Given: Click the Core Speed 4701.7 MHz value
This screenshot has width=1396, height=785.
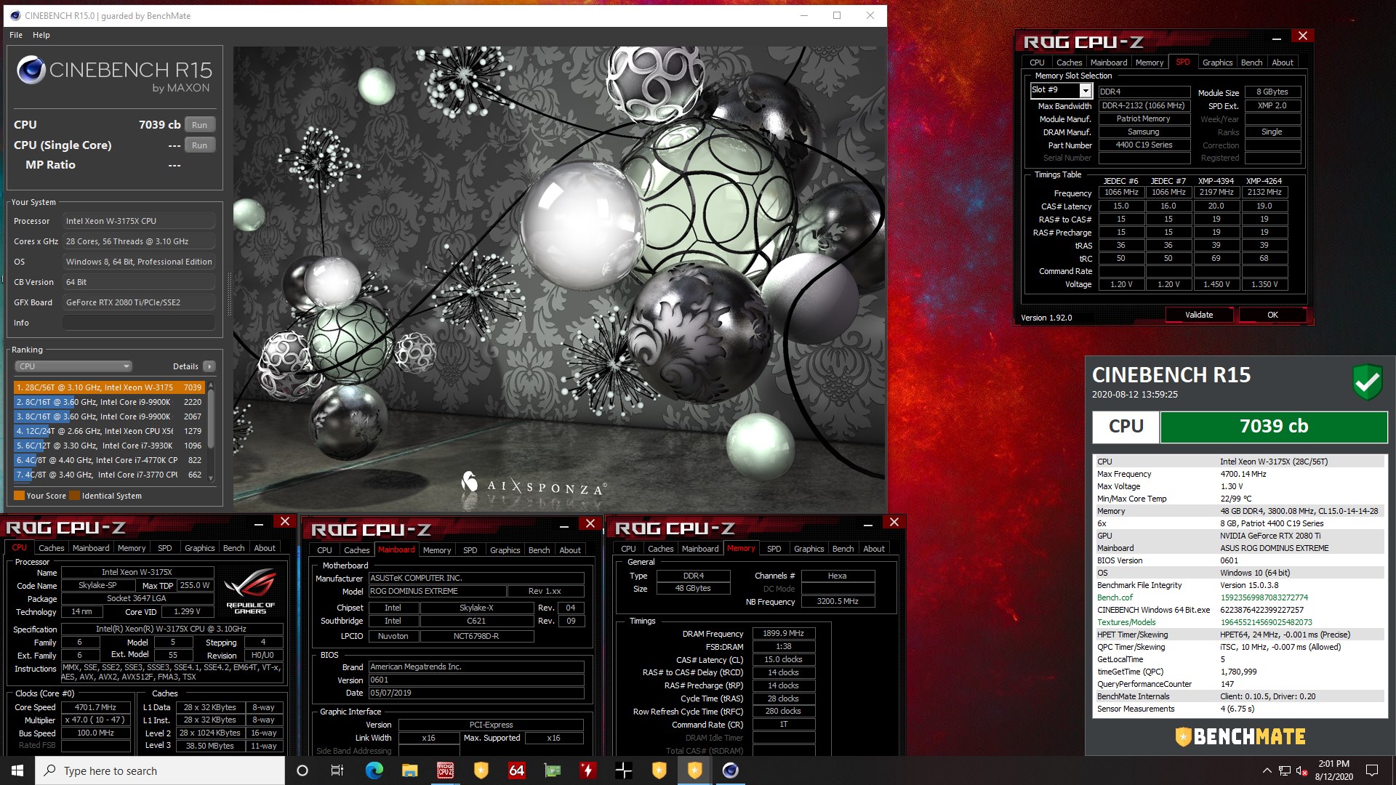Looking at the screenshot, I should tap(95, 707).
